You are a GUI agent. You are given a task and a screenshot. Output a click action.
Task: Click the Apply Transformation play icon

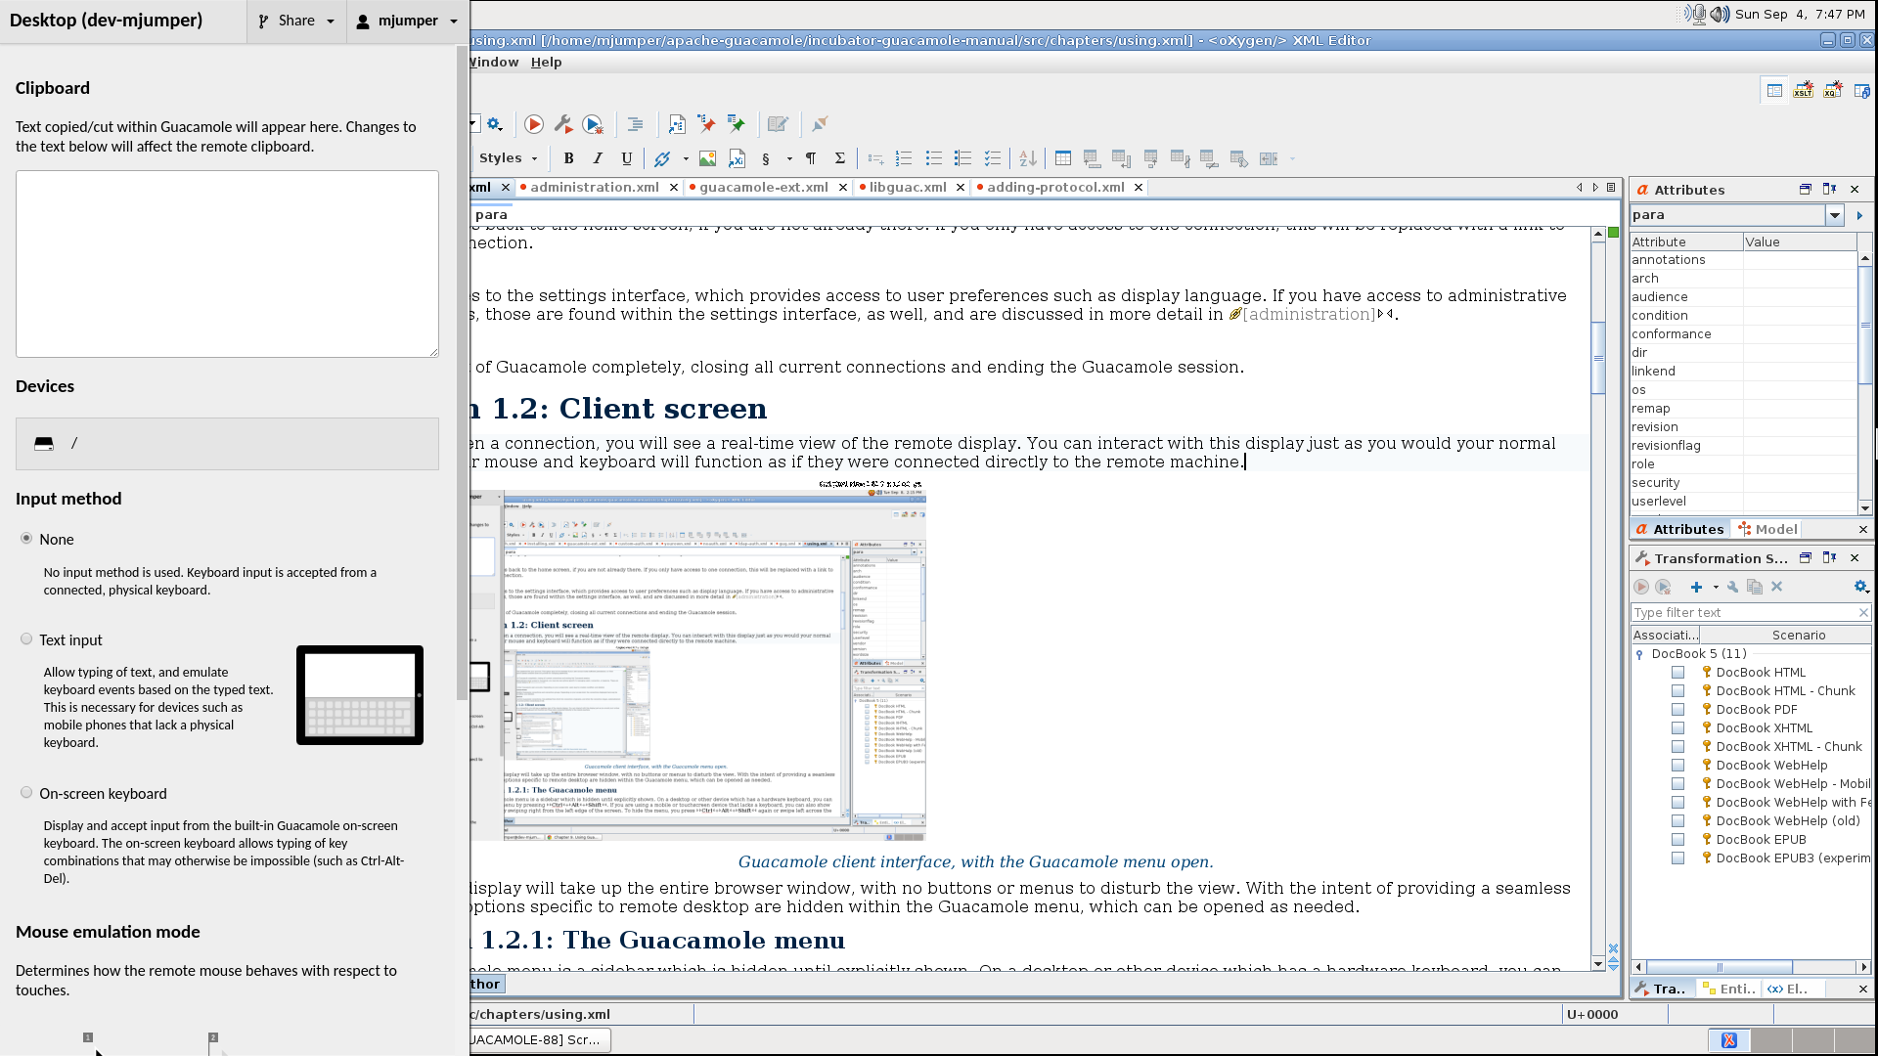tap(534, 124)
